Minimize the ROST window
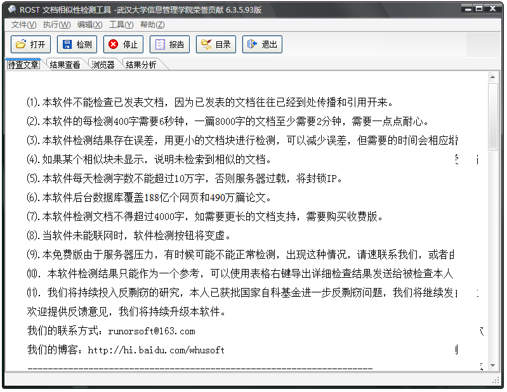 [x=468, y=9]
